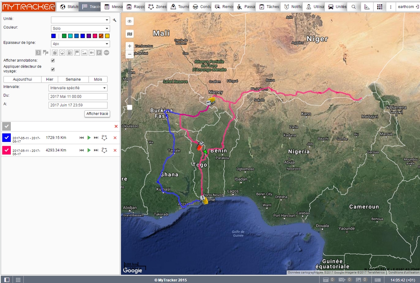This screenshot has height=283, width=420.
Task: Toggle the Appliquer détecteur de voyage checkbox
Action: pyautogui.click(x=53, y=69)
